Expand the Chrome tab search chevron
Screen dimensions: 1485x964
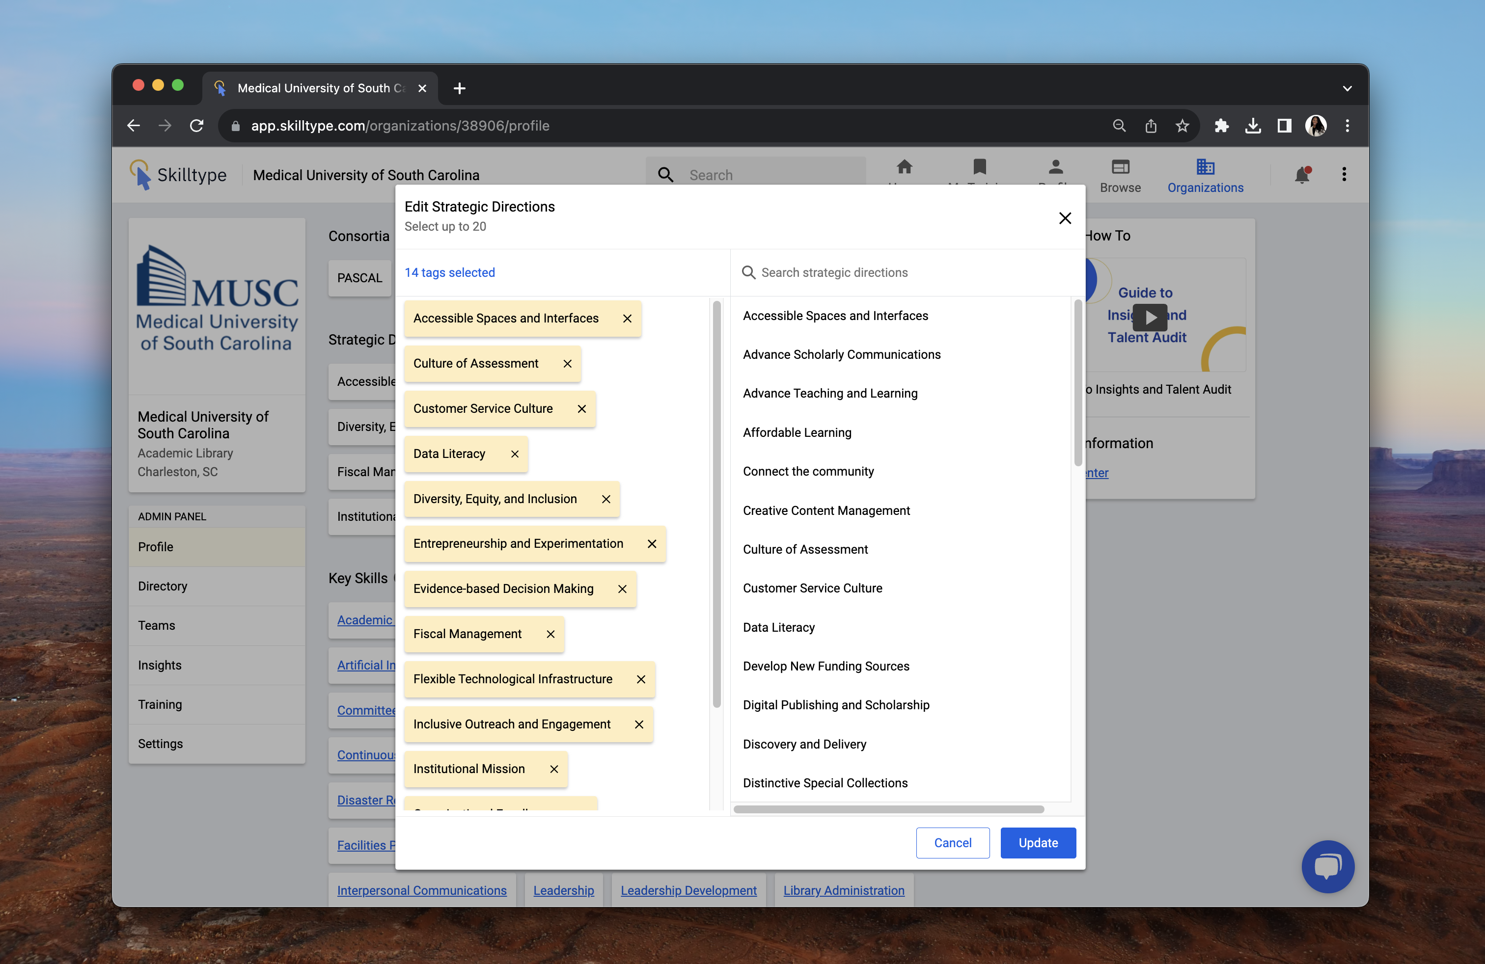pos(1347,88)
